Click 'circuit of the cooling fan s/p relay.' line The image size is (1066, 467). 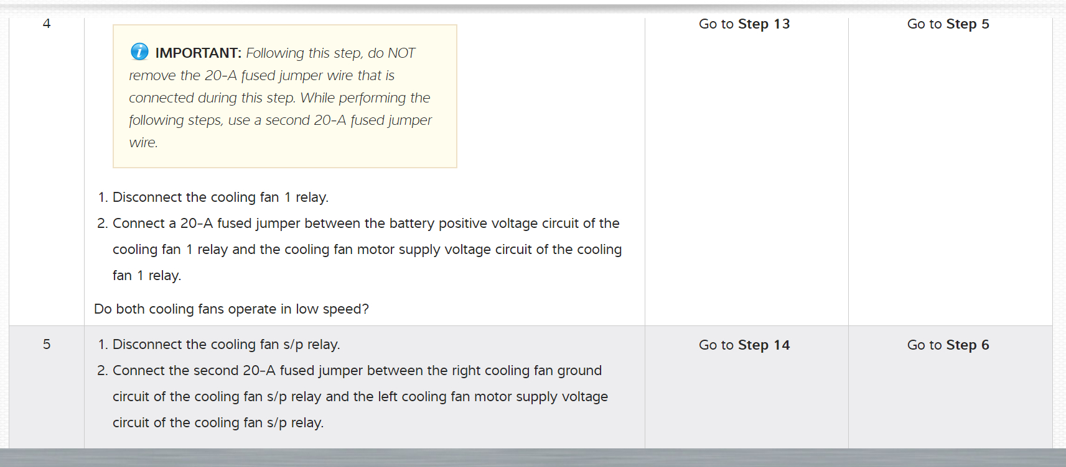coord(218,423)
